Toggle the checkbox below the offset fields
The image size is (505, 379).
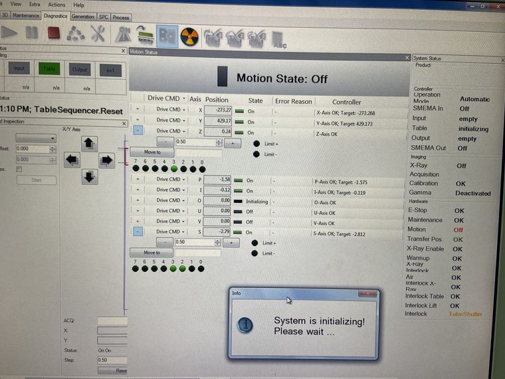[x=19, y=170]
